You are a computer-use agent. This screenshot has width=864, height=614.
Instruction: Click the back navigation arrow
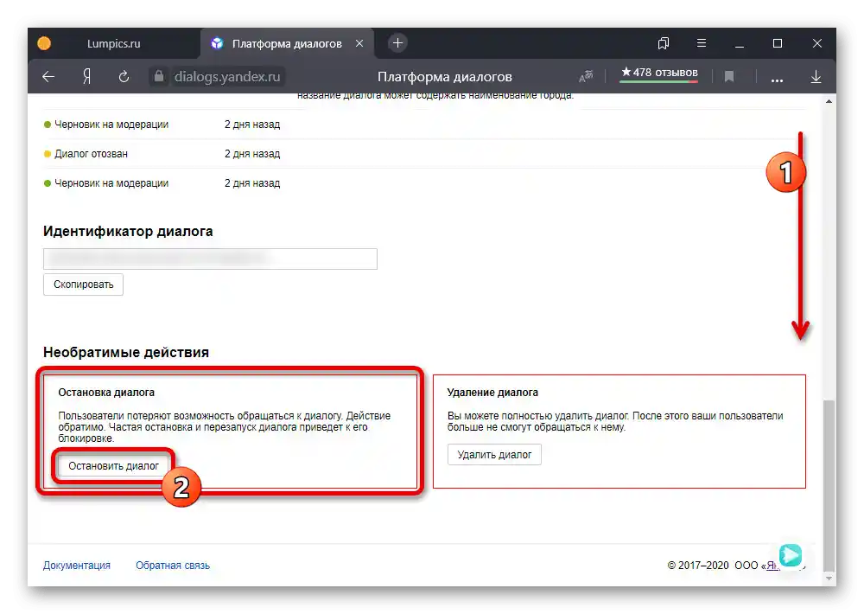coord(48,76)
